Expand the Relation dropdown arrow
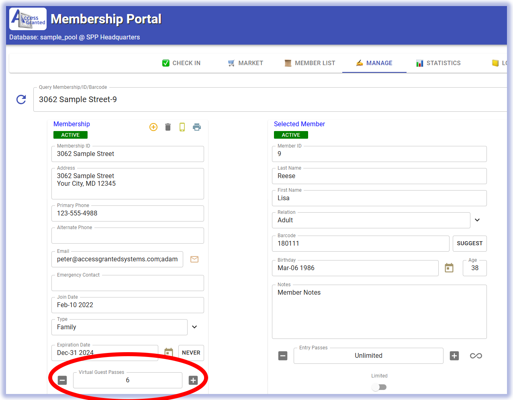 tap(477, 220)
